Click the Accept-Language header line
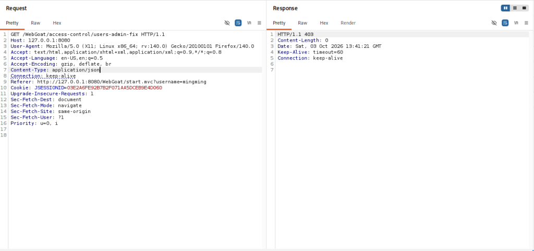Screen dimensions: 534x251 (56, 58)
